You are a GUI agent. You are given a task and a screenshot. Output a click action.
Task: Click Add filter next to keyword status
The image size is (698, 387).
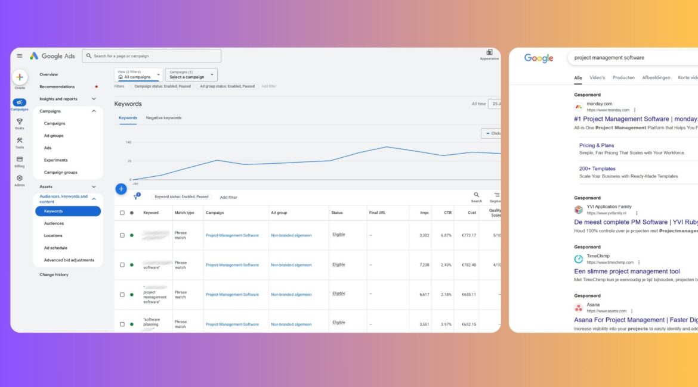click(228, 197)
